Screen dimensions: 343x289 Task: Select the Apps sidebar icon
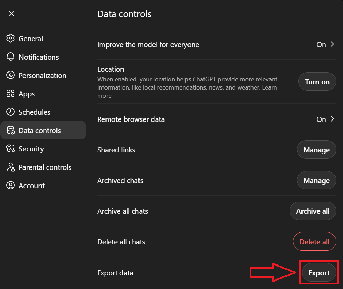coord(11,94)
